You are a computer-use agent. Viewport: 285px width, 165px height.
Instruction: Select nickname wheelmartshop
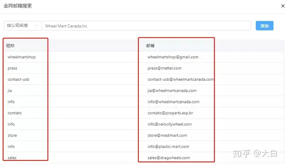22,57
